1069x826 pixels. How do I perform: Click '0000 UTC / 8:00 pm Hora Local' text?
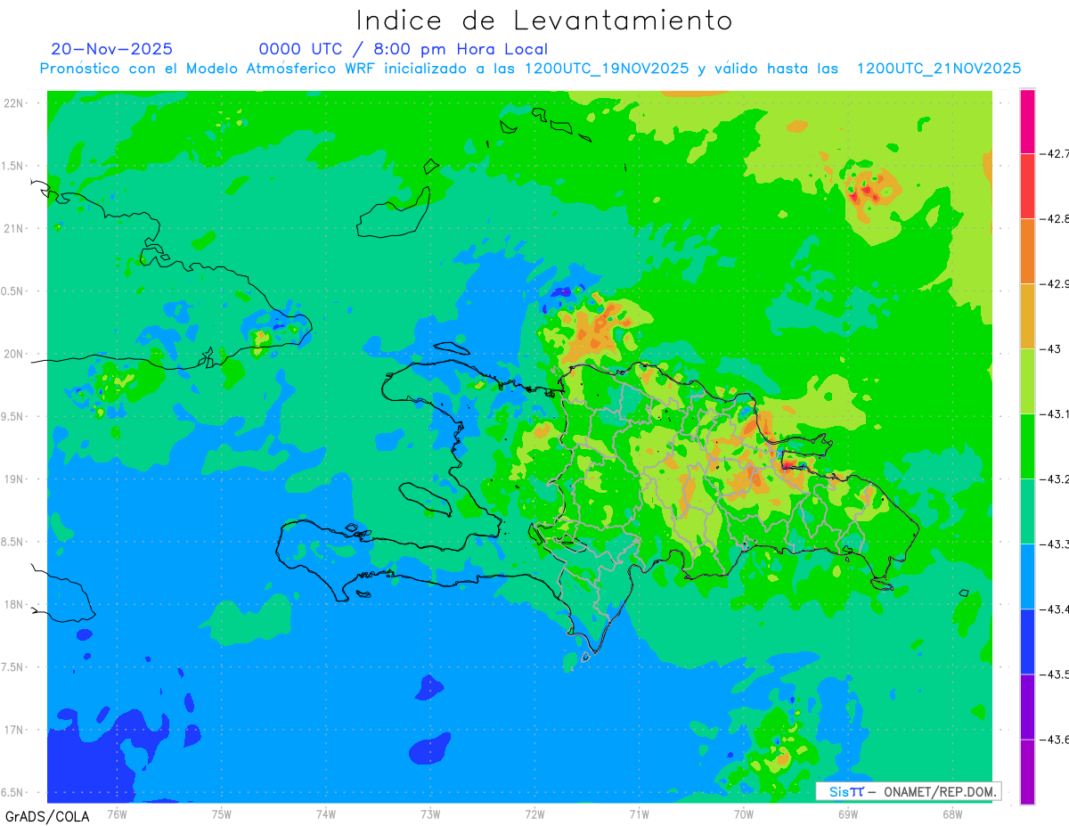tap(404, 49)
